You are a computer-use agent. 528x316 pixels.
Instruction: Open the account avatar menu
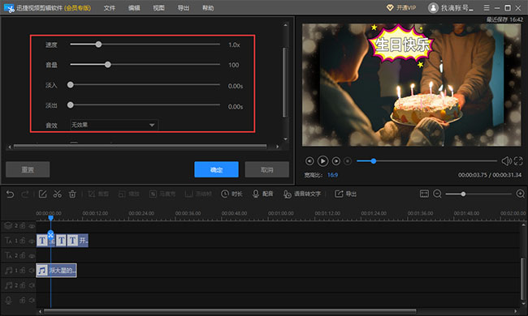433,8
